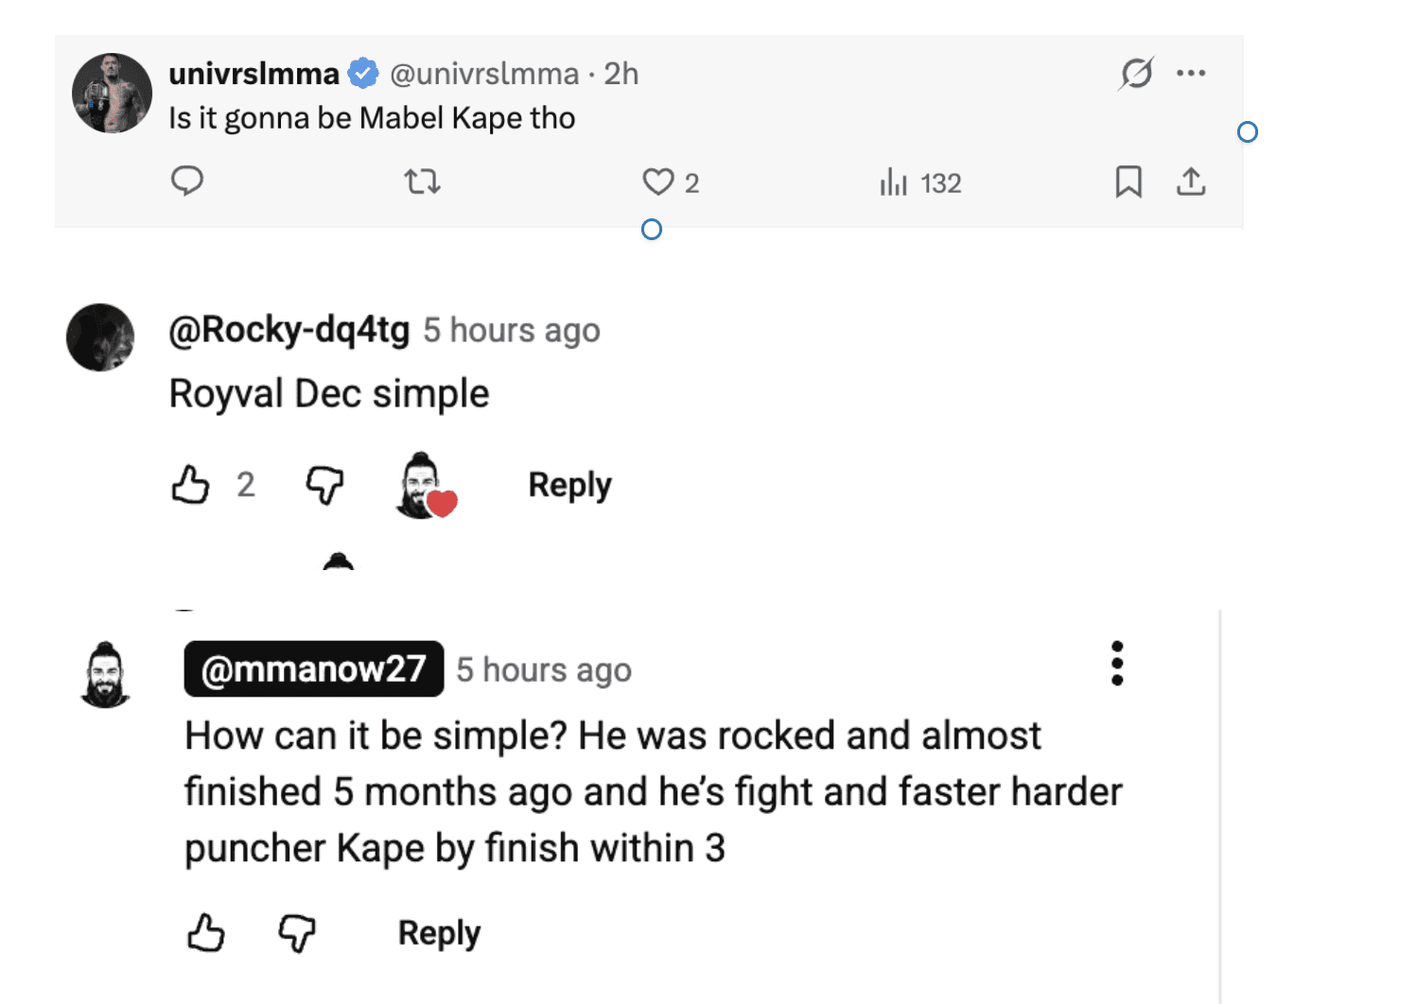Open vertical options menu on mmanow27 comment
Image resolution: width=1417 pixels, height=1004 pixels.
(1117, 663)
